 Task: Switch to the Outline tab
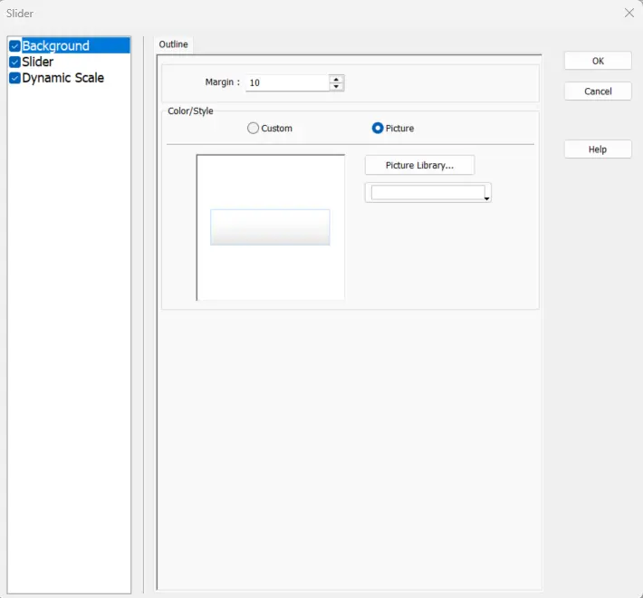click(x=174, y=44)
